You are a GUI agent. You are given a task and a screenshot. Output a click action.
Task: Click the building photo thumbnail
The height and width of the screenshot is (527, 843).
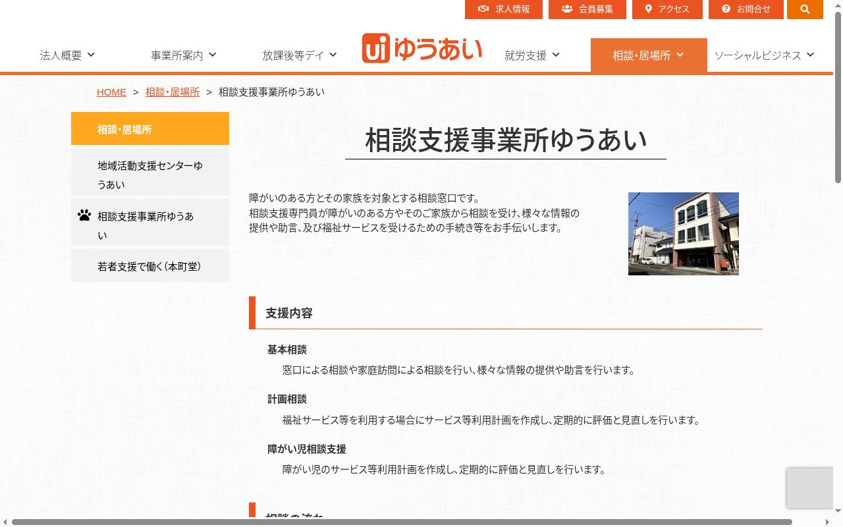(684, 234)
